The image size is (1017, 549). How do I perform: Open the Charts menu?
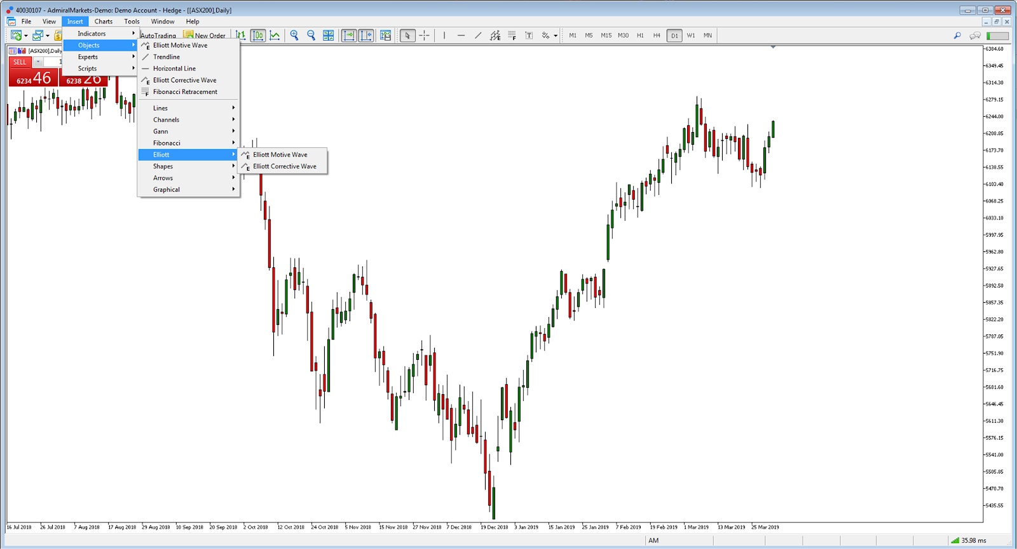coord(104,22)
